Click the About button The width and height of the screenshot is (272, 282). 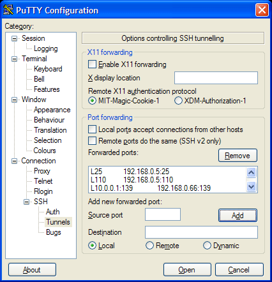tap(32, 270)
